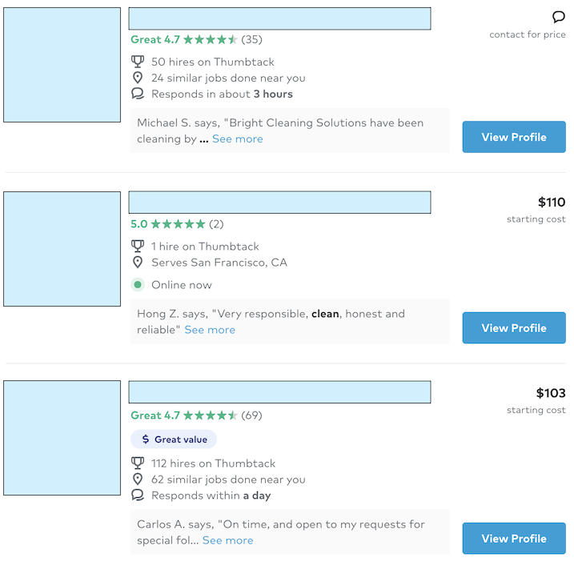
Task: Click the trophy icon beside 112 hires
Action: (x=138, y=464)
